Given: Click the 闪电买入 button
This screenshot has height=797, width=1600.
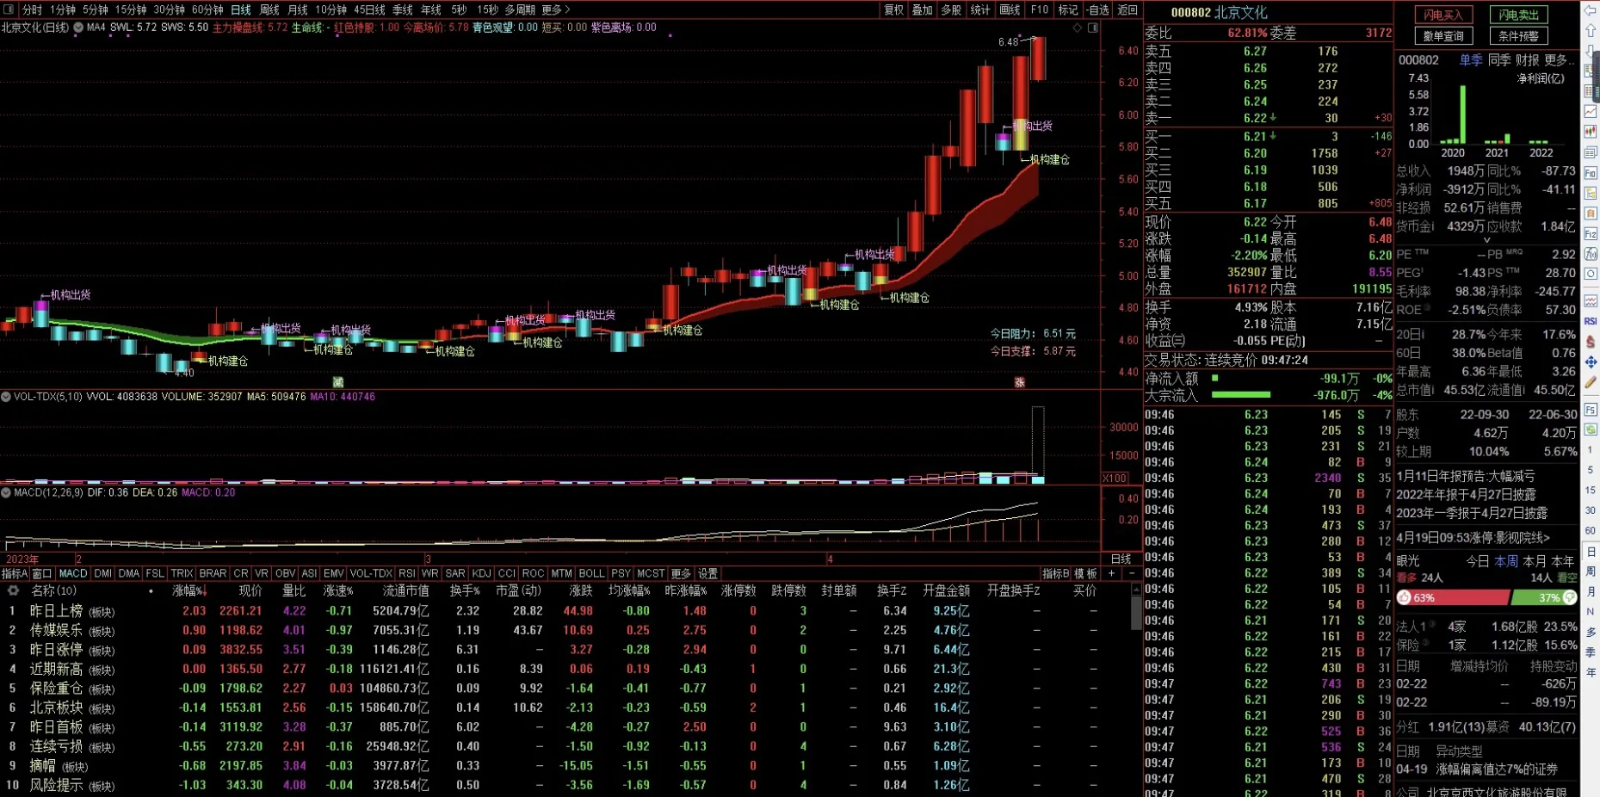Looking at the screenshot, I should [x=1443, y=15].
